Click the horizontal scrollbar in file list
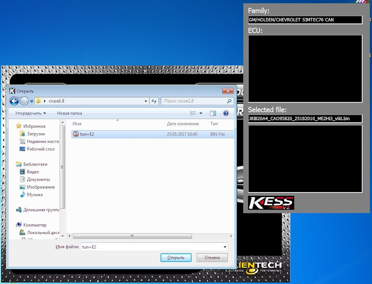Image resolution: width=372 pixels, height=284 pixels. pyautogui.click(x=133, y=236)
